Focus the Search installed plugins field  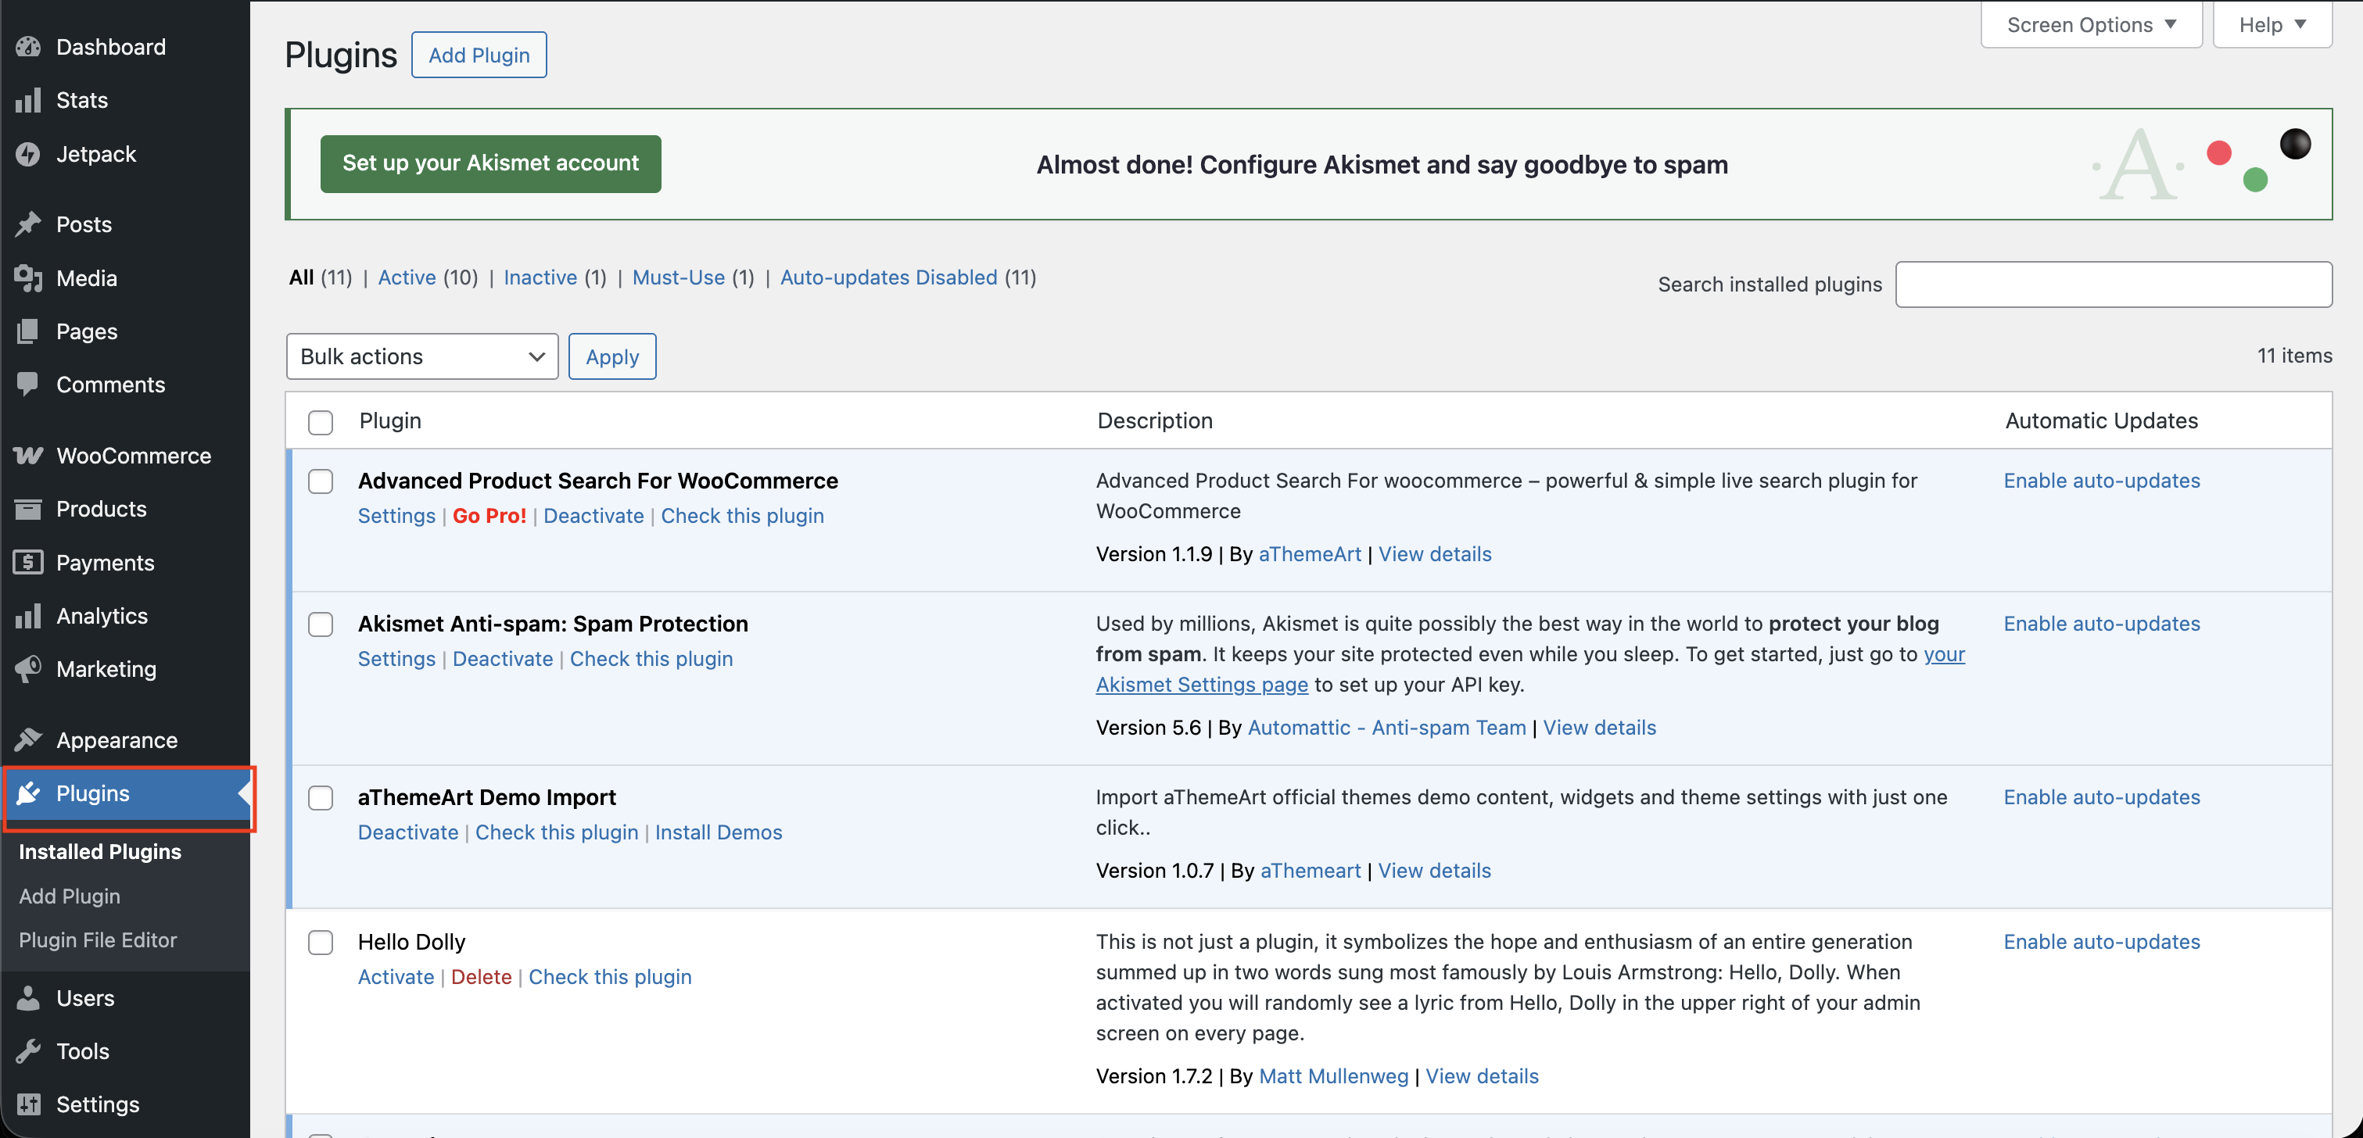point(2113,284)
